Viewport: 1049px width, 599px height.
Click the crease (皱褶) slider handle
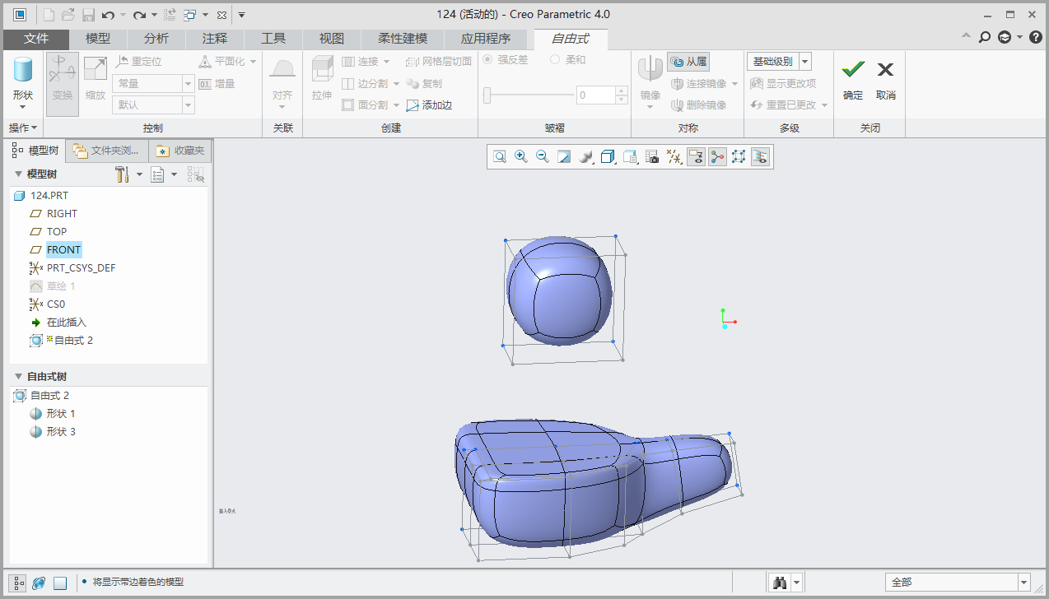coord(487,95)
